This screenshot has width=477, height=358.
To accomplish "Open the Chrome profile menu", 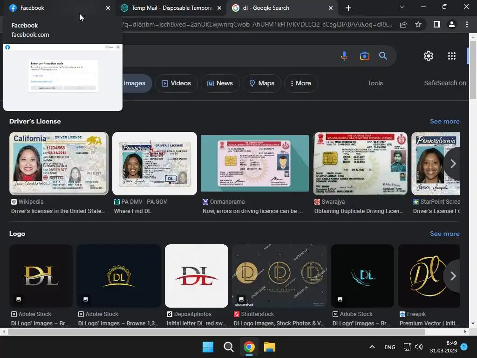I will tap(452, 24).
